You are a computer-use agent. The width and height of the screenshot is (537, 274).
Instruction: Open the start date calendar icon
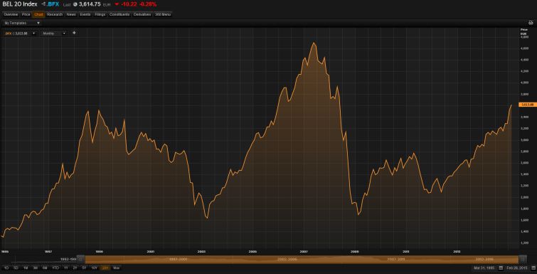pyautogui.click(x=501, y=268)
